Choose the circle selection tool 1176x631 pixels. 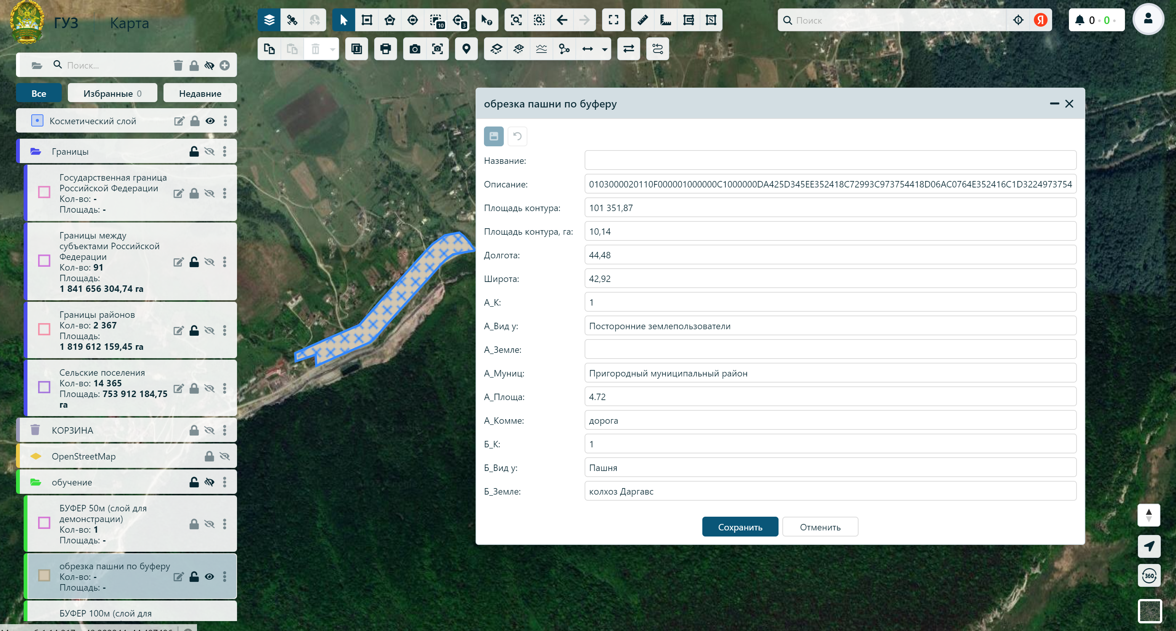[412, 20]
